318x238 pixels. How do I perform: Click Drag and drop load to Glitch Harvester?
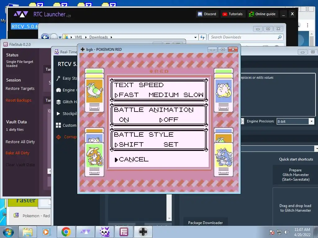click(x=296, y=208)
